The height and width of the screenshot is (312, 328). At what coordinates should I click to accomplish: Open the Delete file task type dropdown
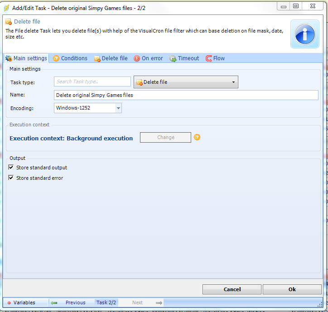[x=186, y=82]
